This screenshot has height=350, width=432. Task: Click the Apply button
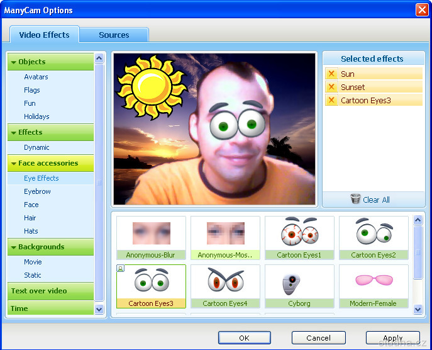tap(393, 338)
